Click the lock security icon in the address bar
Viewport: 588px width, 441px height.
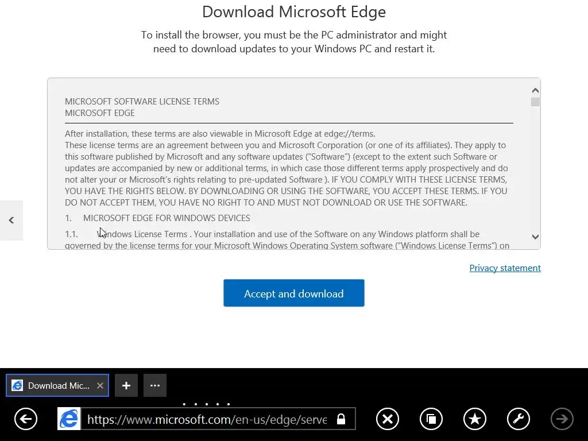coord(341,419)
